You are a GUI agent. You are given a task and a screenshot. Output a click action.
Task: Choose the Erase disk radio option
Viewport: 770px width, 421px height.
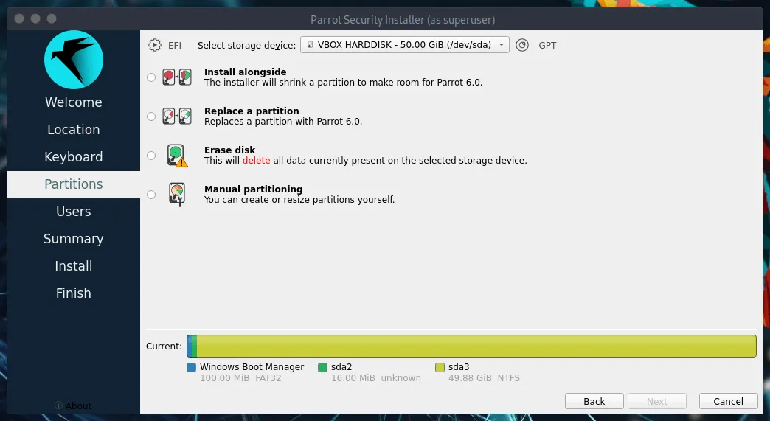click(151, 156)
